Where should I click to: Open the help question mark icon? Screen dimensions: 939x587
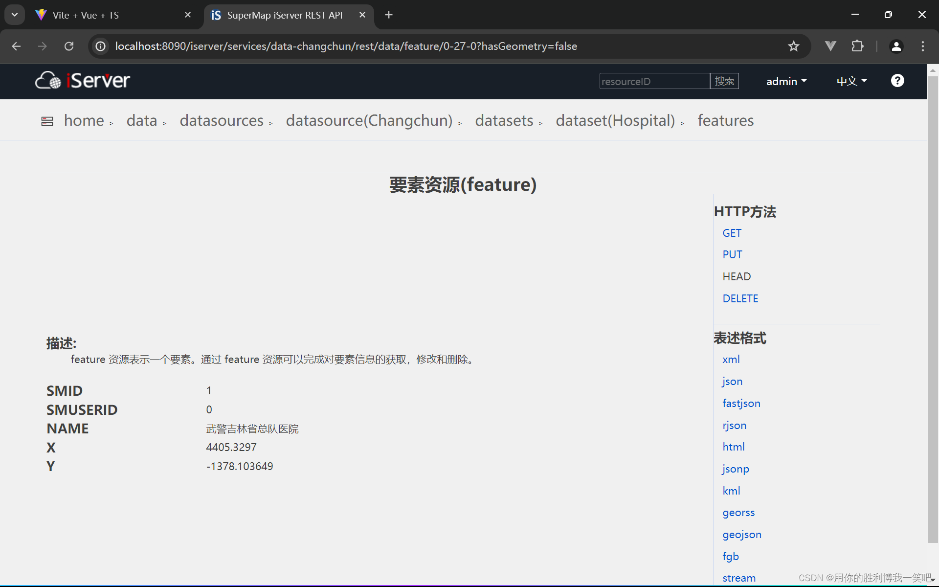pos(897,81)
